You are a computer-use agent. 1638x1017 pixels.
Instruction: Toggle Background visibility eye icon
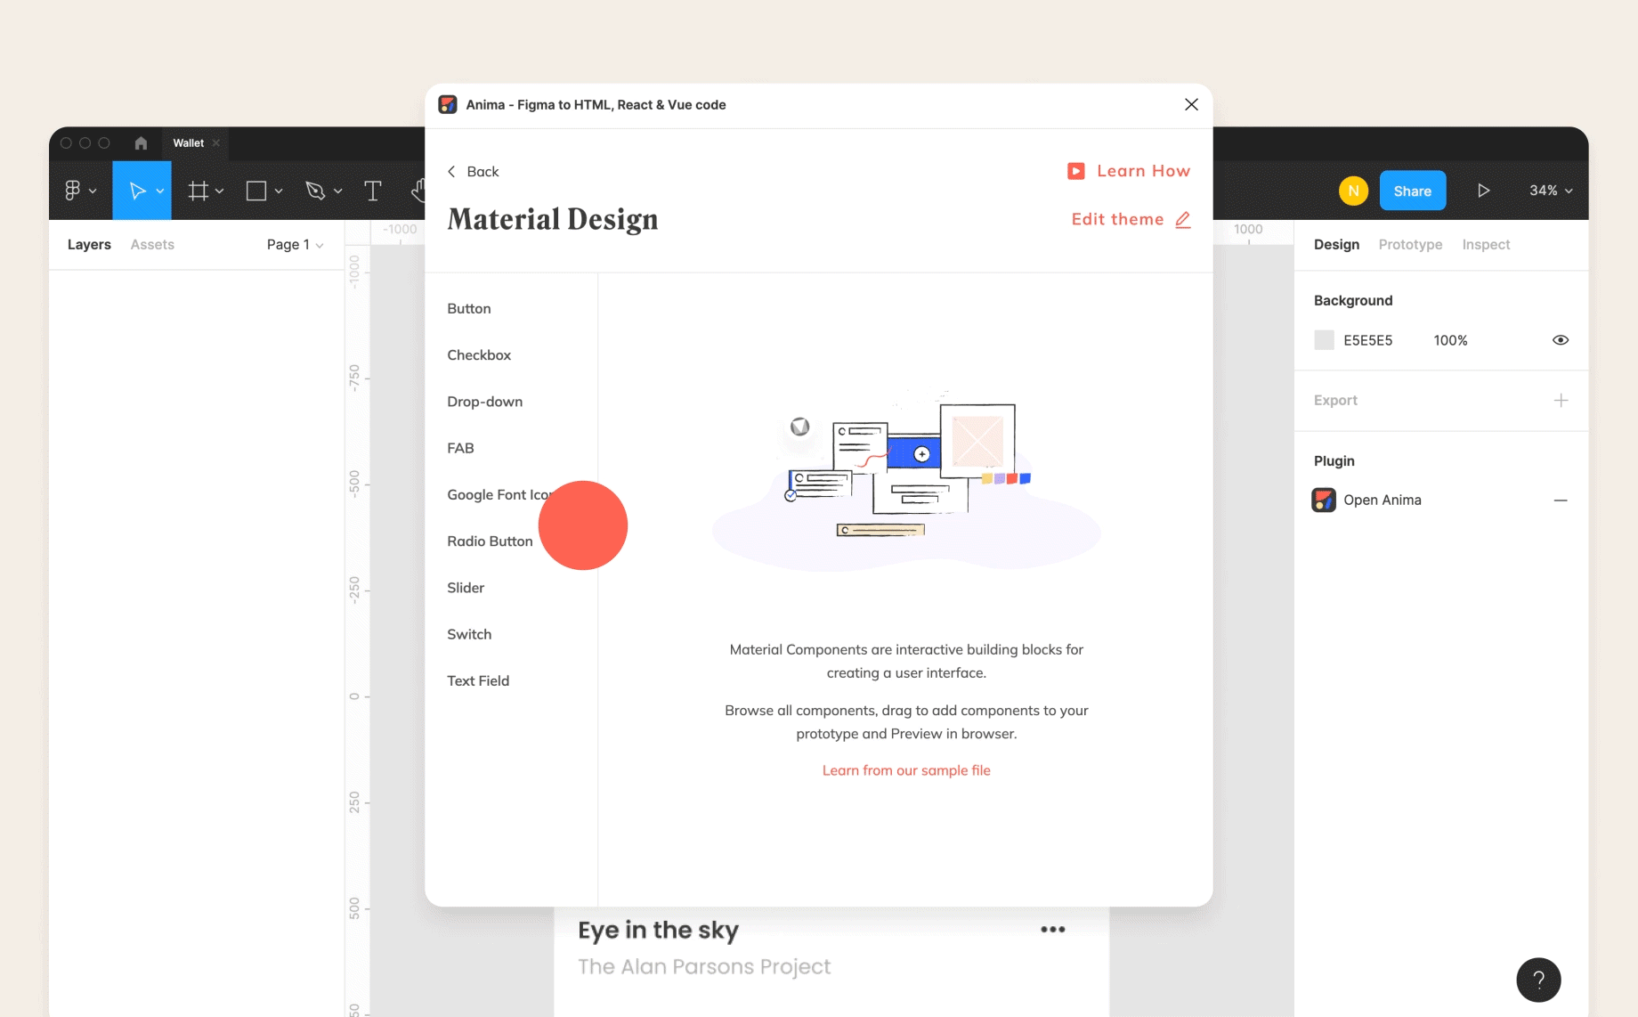pos(1560,340)
